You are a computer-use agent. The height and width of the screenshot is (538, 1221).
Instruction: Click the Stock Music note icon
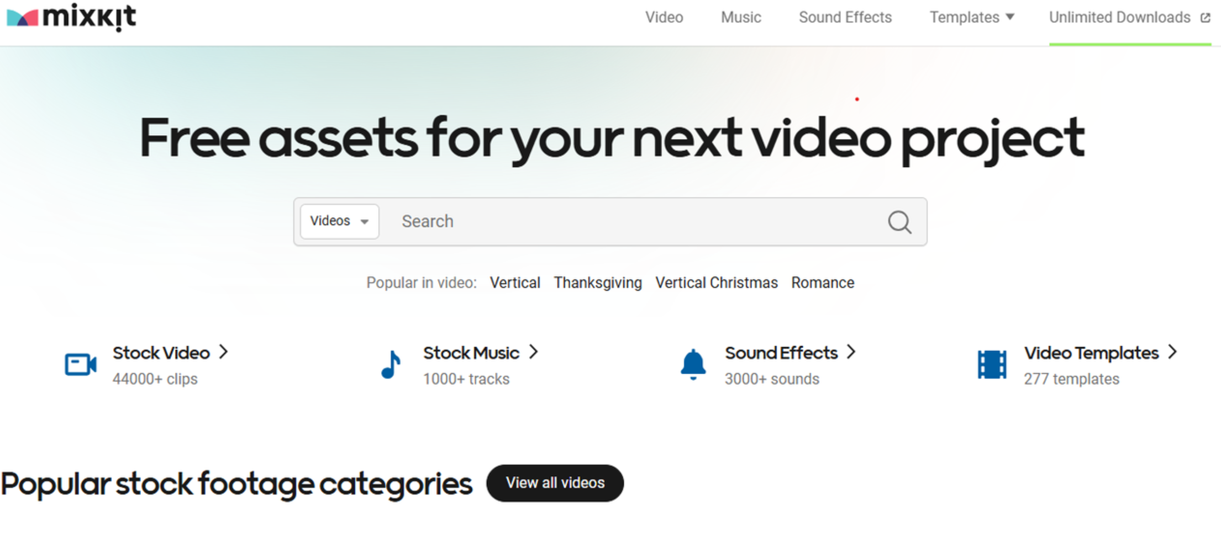coord(391,365)
